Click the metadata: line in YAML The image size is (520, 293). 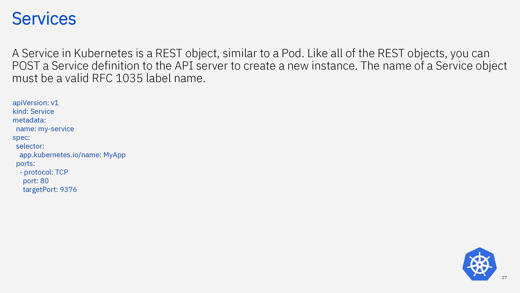29,120
